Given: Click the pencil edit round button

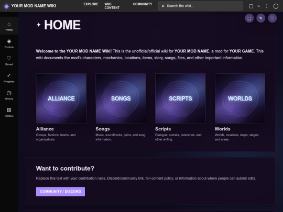Looking at the screenshot, I should pyautogui.click(x=261, y=18).
